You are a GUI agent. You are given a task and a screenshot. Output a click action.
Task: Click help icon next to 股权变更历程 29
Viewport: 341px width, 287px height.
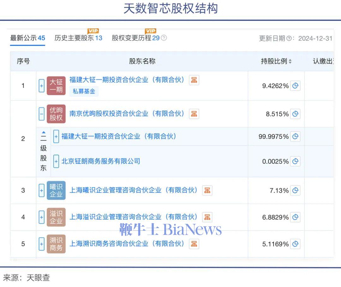[164, 38]
